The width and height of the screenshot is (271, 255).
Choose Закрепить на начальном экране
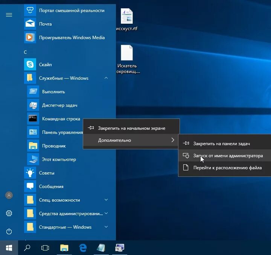(131, 128)
